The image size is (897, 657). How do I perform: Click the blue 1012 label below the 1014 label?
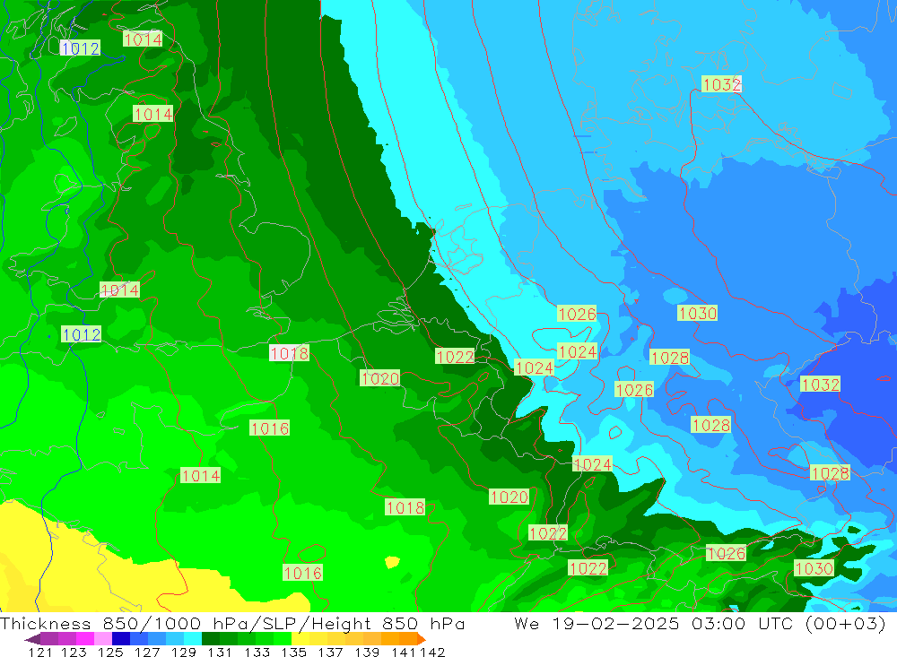coord(82,334)
